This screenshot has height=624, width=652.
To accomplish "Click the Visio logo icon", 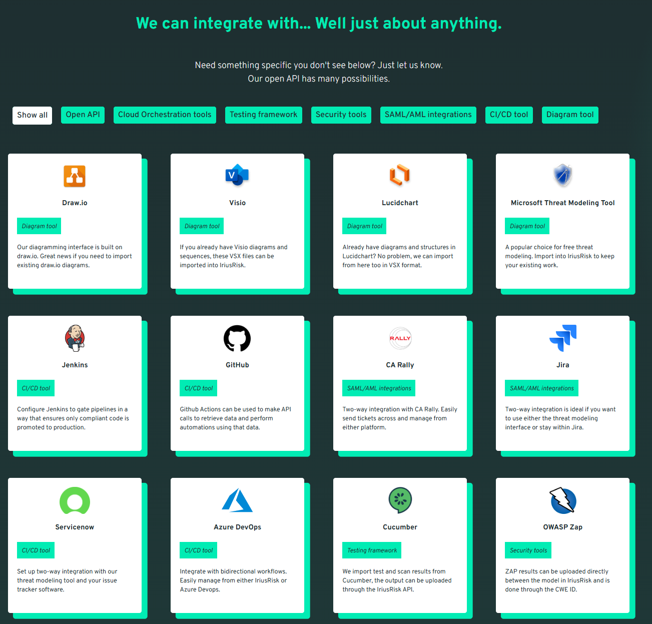I will [x=237, y=175].
